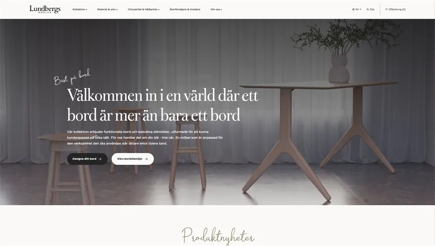Open the Om oss dropdown menu
Image resolution: width=435 pixels, height=246 pixels.
[216, 9]
